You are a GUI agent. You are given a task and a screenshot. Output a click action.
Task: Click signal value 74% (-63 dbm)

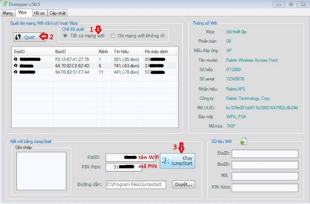(x=126, y=66)
